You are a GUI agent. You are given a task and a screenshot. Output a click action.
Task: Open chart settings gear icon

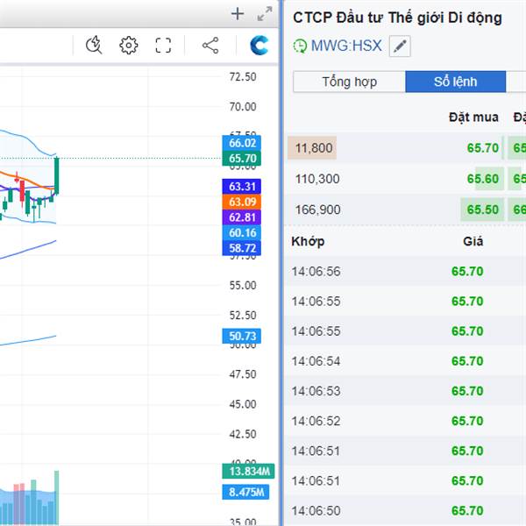129,46
